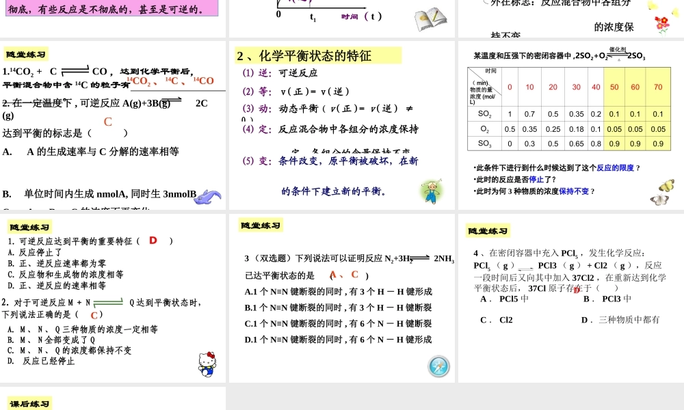
Task: Click option C. Cl2 in question 4
Action: coord(497,320)
